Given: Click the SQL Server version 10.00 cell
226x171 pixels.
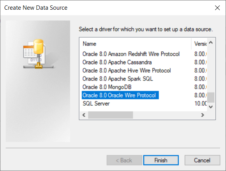Looking at the screenshot, I should click(x=201, y=103).
